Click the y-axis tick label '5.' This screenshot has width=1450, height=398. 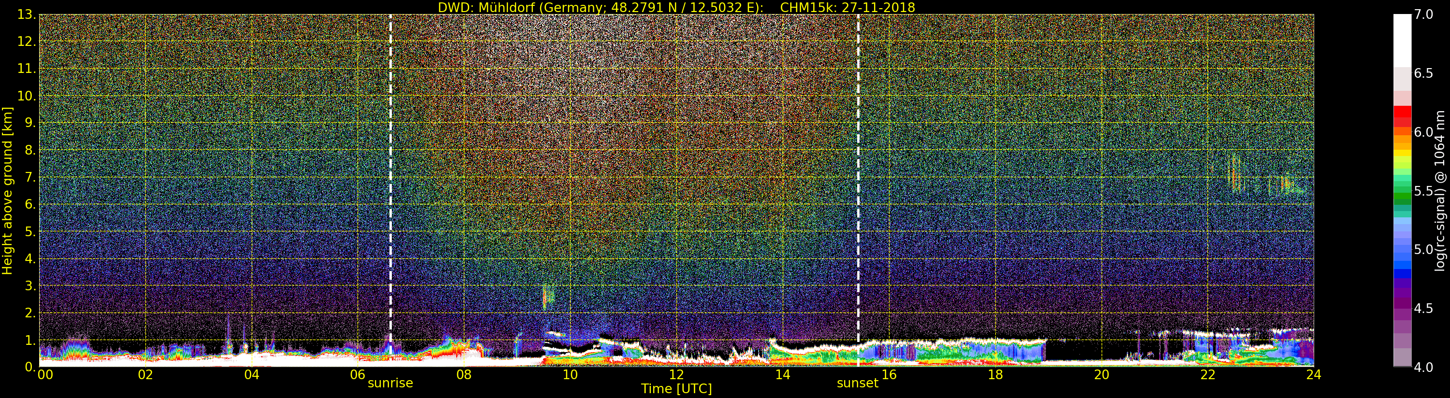30,231
